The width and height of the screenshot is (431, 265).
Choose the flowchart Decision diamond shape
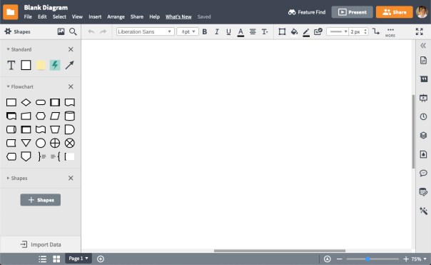(x=26, y=102)
